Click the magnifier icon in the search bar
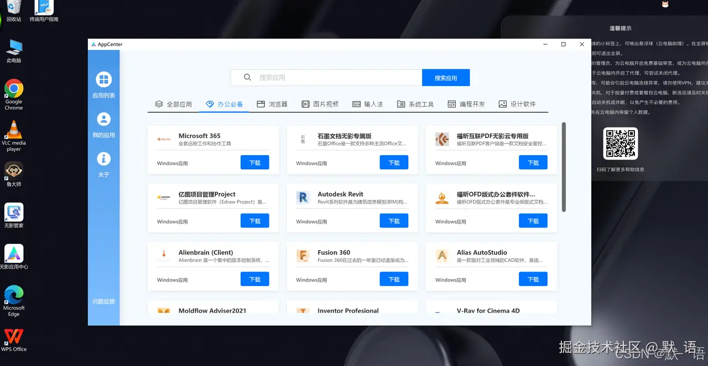The width and height of the screenshot is (708, 366). point(247,77)
